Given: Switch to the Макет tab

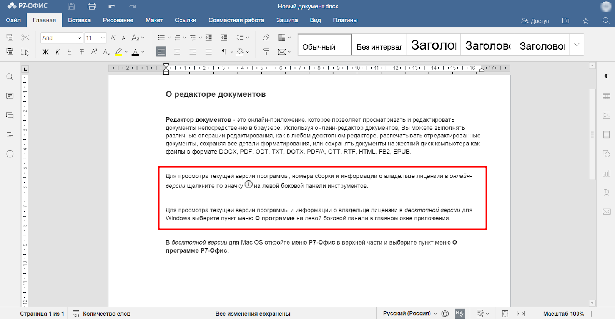Looking at the screenshot, I should [x=154, y=20].
